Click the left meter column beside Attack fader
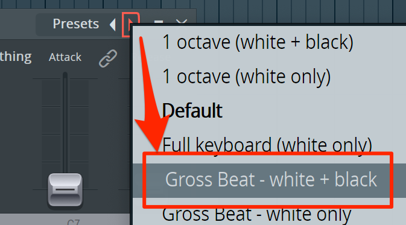406x225 pixels. [x=51, y=133]
